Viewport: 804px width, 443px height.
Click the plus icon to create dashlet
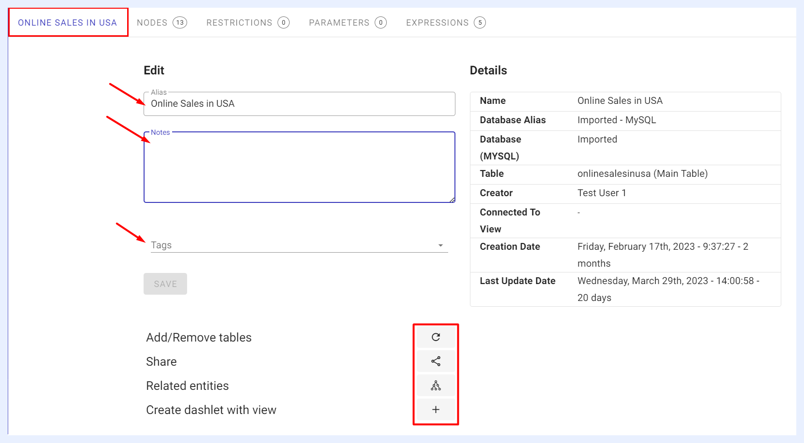(x=436, y=410)
